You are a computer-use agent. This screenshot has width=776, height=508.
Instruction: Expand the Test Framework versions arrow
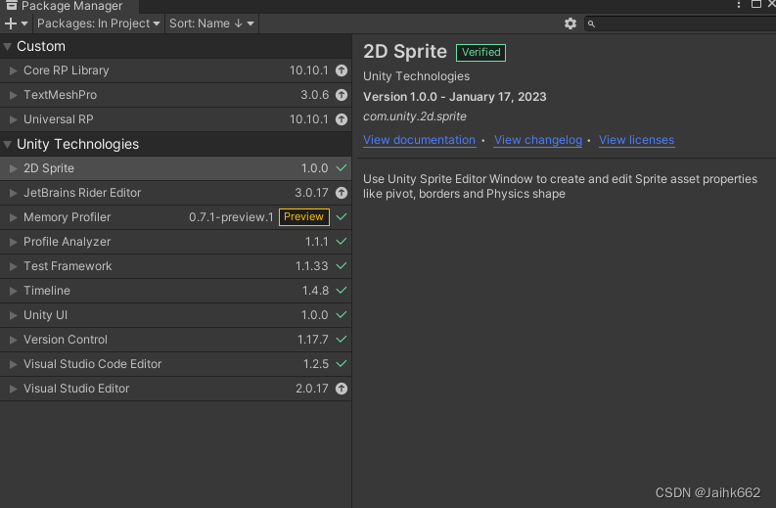[x=14, y=266]
